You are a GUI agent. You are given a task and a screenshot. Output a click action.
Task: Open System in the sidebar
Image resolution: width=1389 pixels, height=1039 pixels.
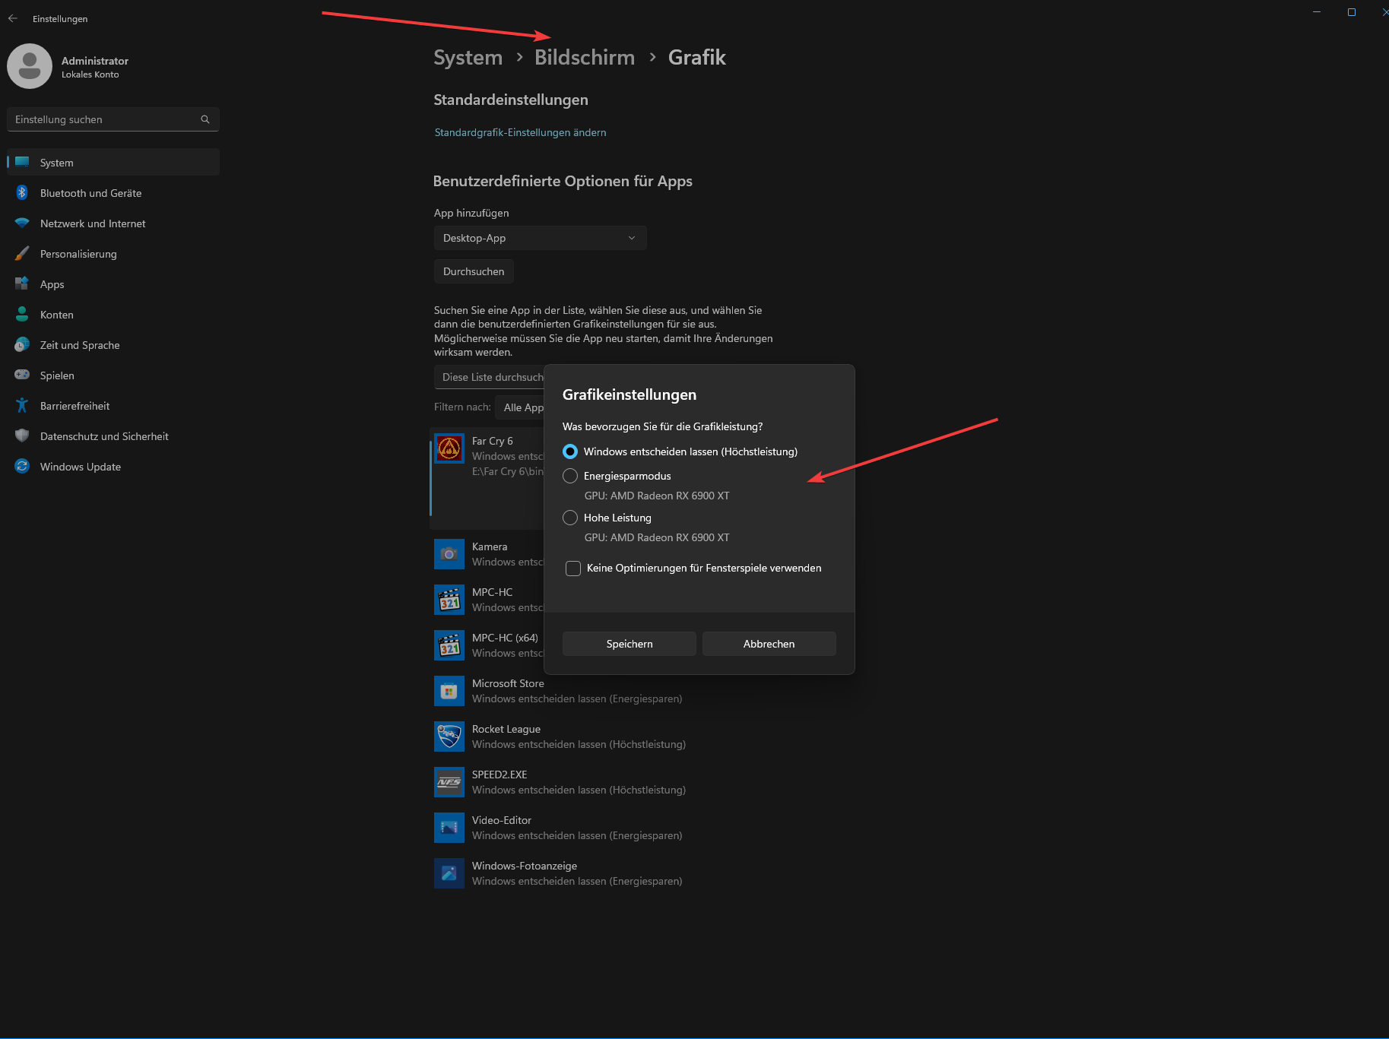click(113, 163)
